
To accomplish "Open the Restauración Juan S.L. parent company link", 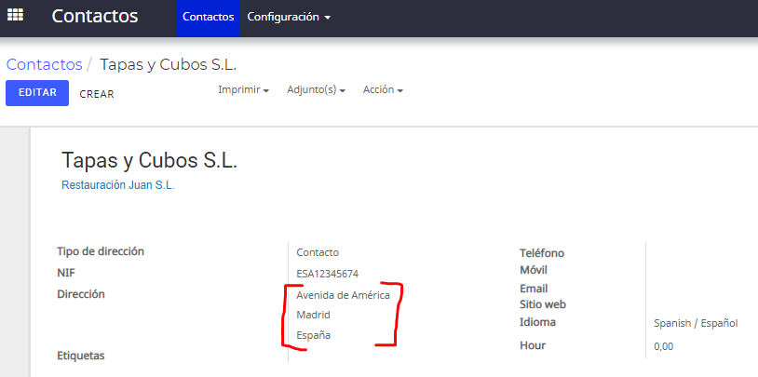I will [118, 185].
